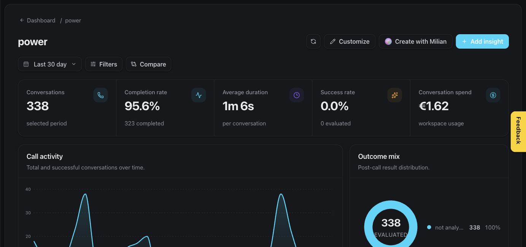Viewport: 526px width, 247px height.
Task: Open the Customize button
Action: pos(350,41)
